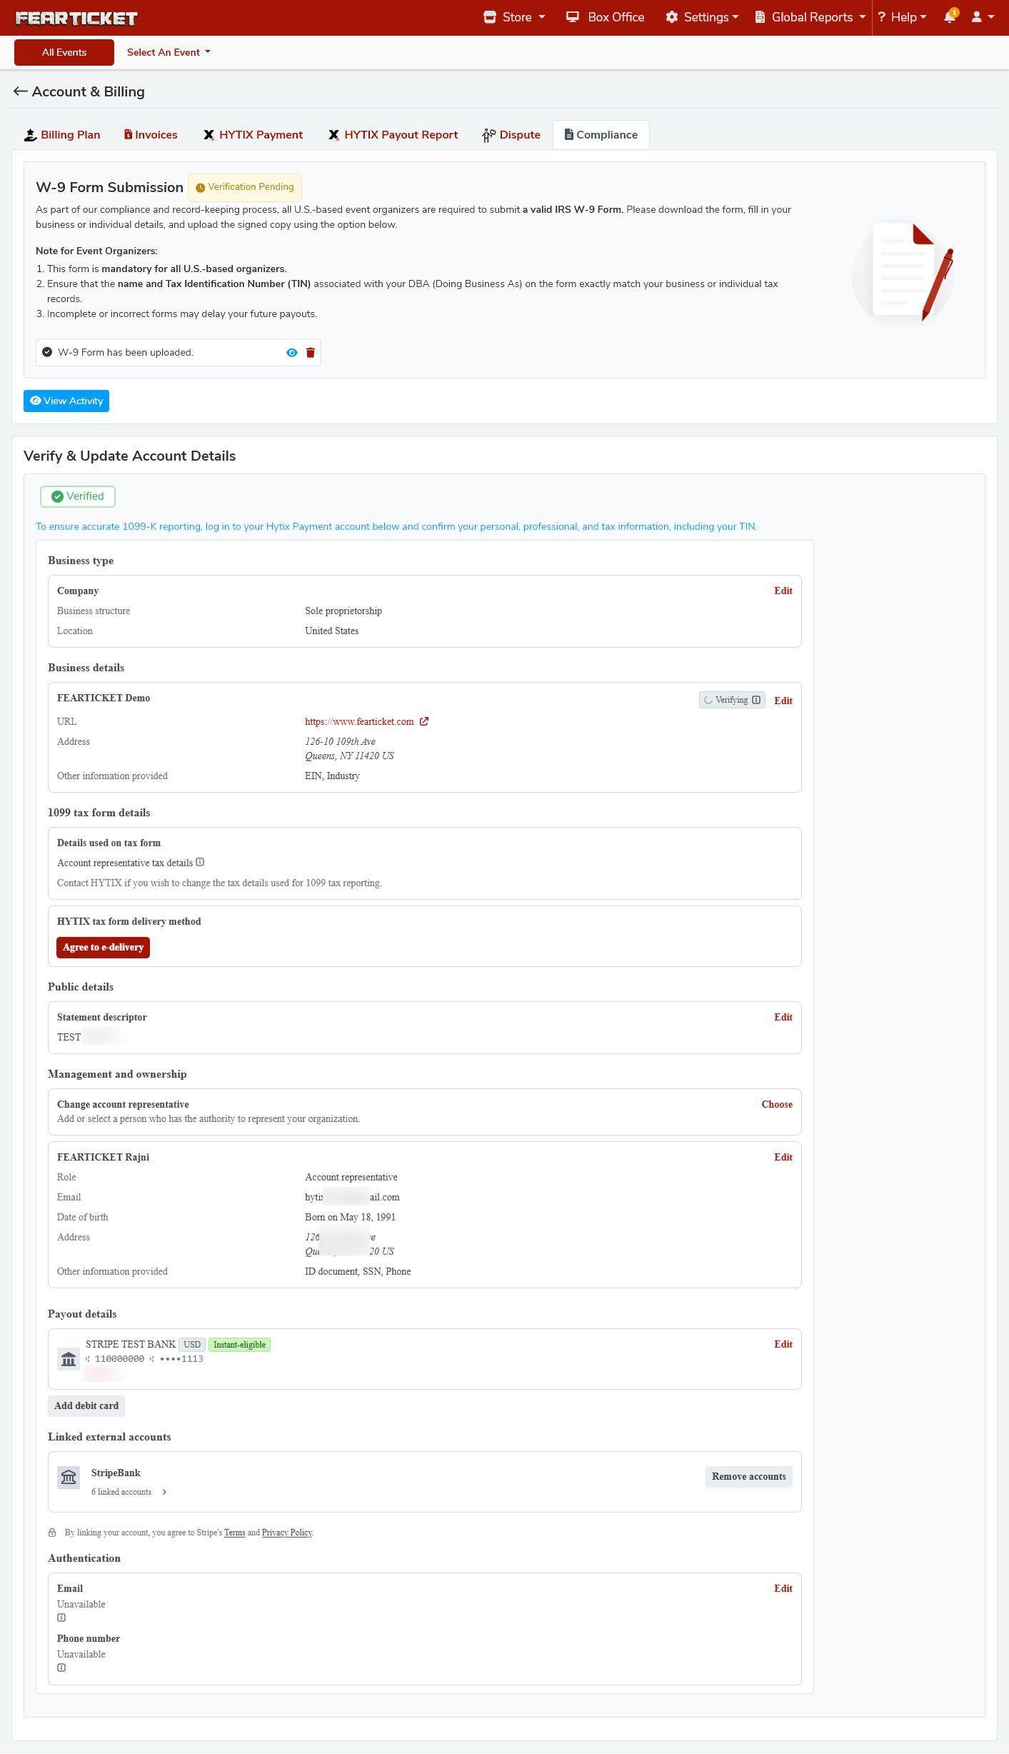Open the HYTIX Payout Report tab
The image size is (1009, 1754).
click(393, 135)
